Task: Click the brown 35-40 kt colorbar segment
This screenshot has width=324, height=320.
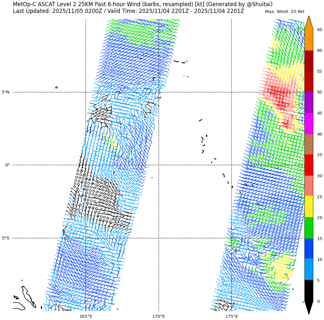Action: 309,144
